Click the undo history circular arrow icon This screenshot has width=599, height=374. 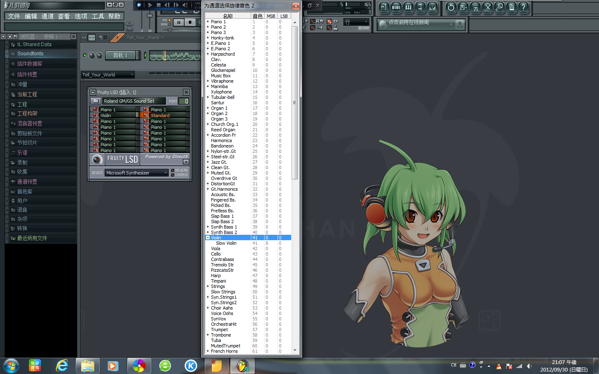tap(451, 7)
